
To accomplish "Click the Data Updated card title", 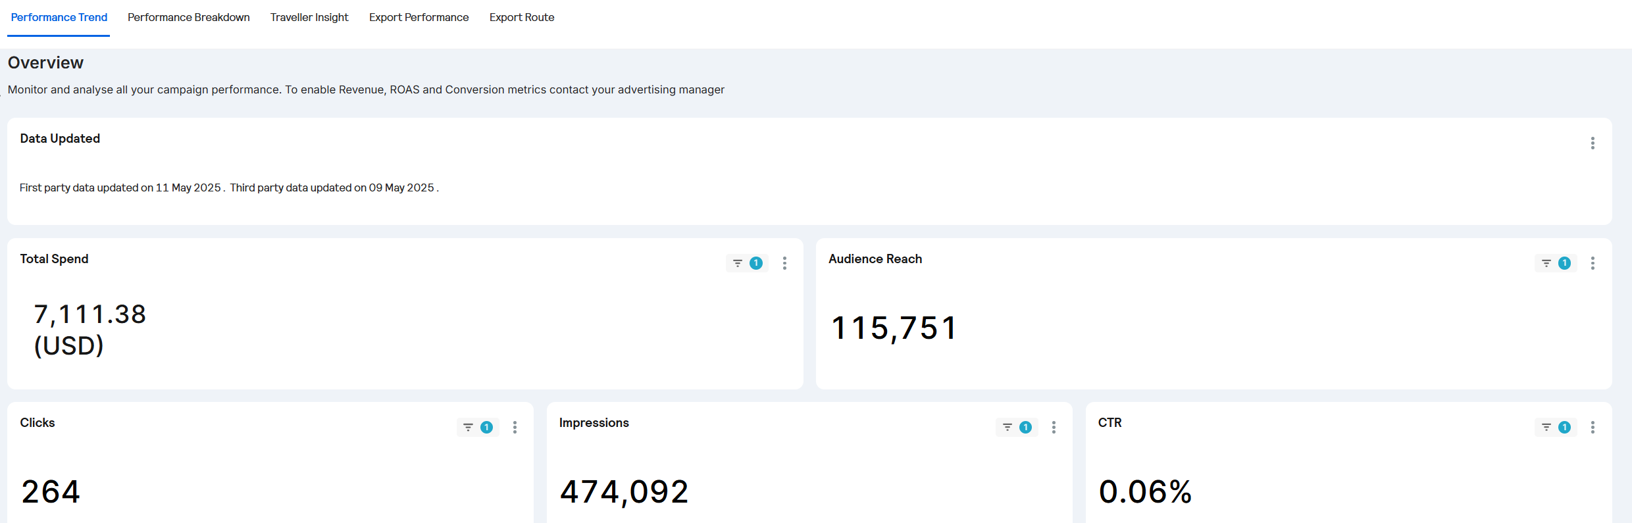I will click(x=60, y=138).
